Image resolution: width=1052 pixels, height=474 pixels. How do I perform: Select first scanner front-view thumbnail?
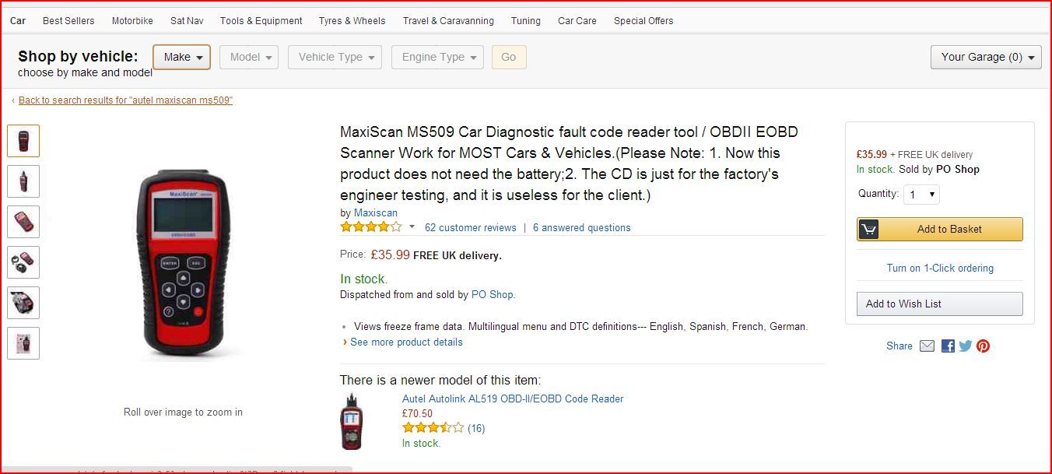click(23, 141)
